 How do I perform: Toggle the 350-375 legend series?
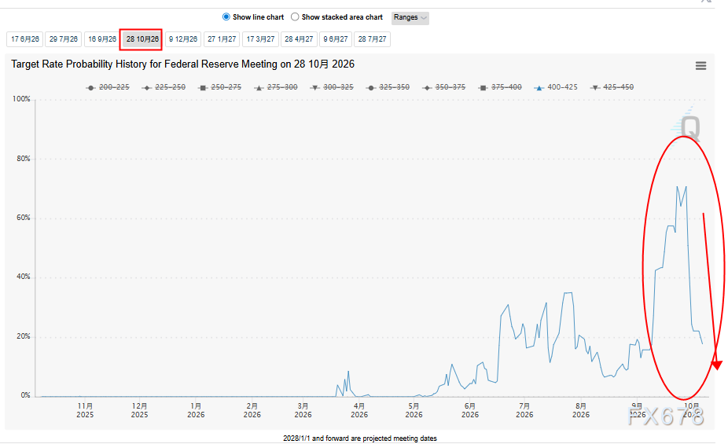444,87
